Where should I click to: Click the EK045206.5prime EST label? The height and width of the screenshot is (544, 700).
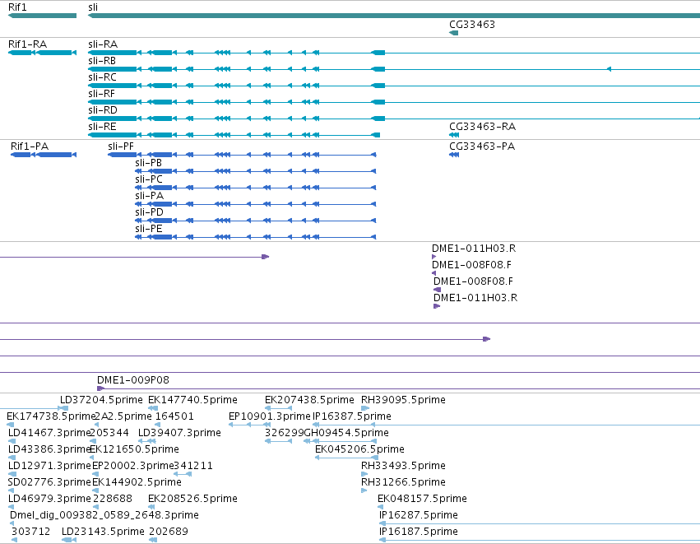[359, 449]
